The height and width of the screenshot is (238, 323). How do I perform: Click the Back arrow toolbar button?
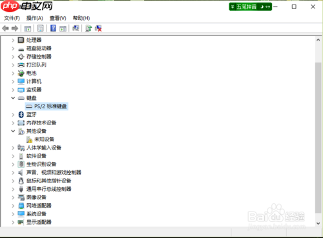click(x=5, y=28)
